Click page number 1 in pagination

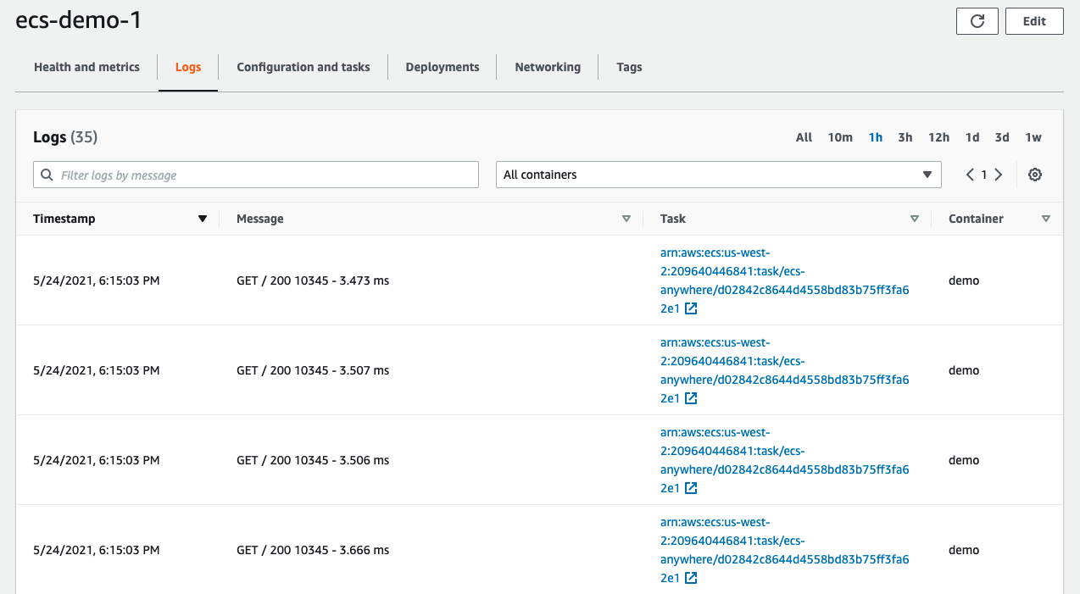984,175
